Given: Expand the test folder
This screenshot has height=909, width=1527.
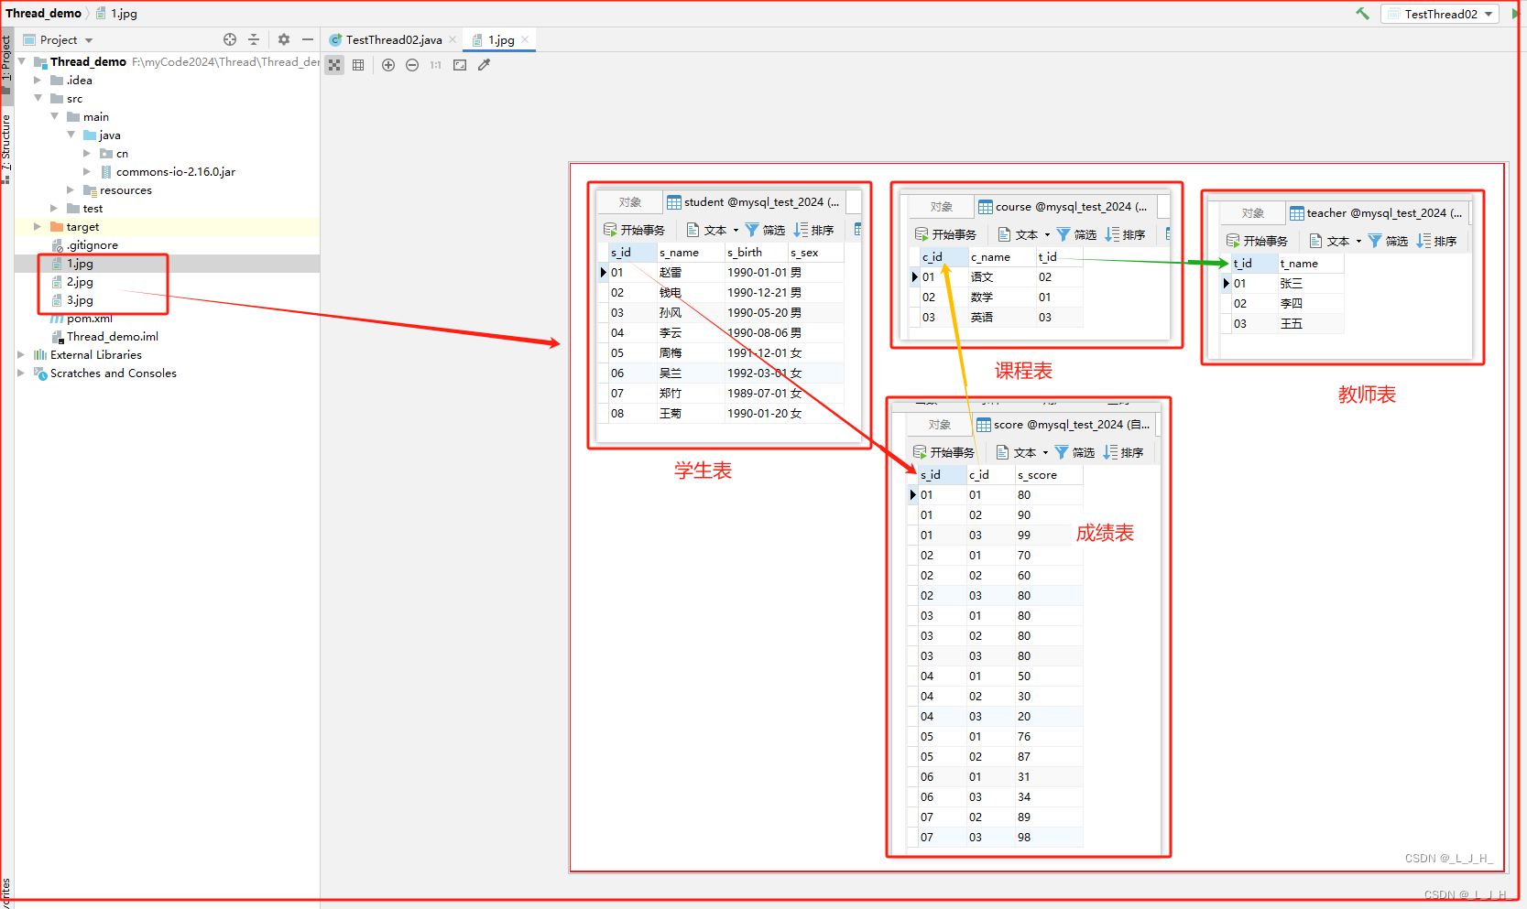Looking at the screenshot, I should pyautogui.click(x=54, y=208).
